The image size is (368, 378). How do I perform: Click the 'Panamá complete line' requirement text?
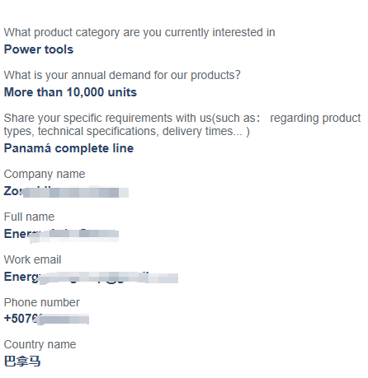pos(68,148)
